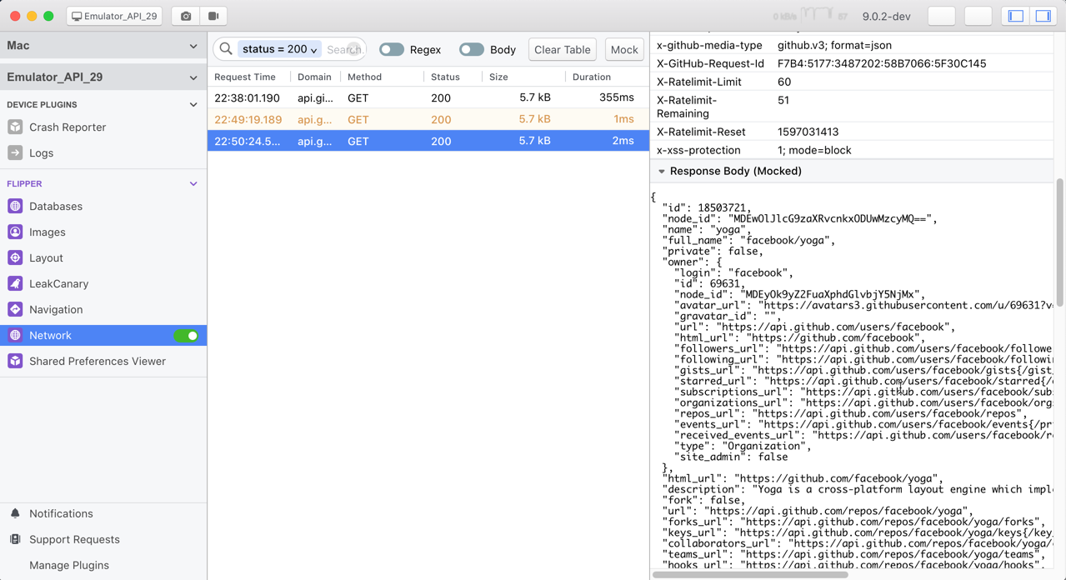
Task: Open Notifications label
Action: (61, 514)
